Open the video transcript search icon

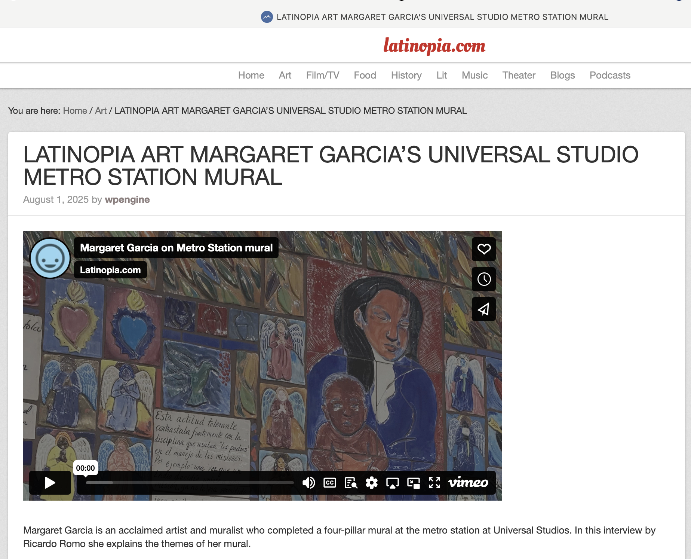point(351,483)
